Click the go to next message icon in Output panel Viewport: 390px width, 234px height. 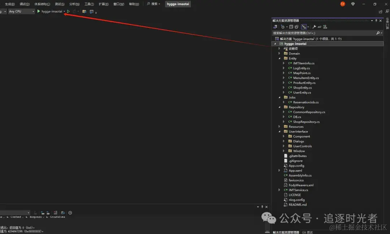pyautogui.click(x=48, y=213)
